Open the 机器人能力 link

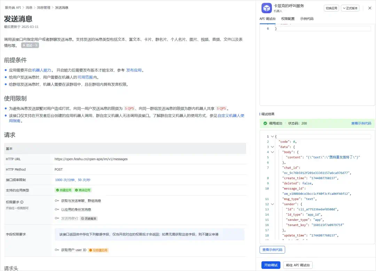pyautogui.click(x=42, y=70)
